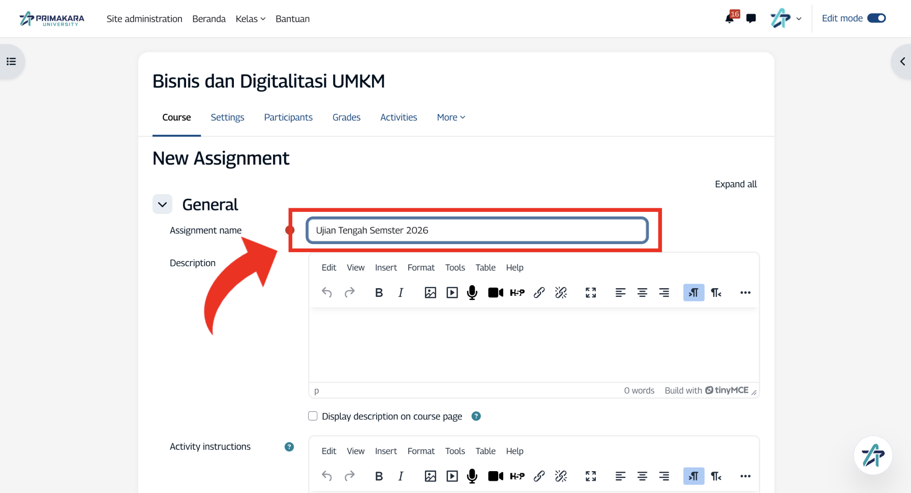Reveal more Description toolbar buttons
This screenshot has height=493, width=911.
tap(745, 292)
